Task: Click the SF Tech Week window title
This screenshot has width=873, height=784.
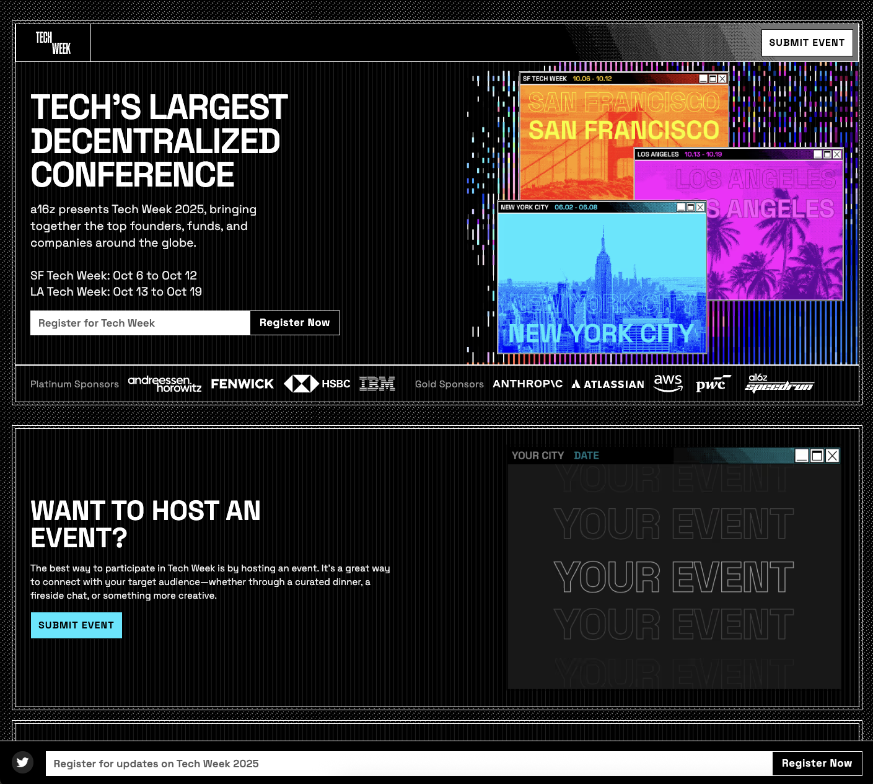Action: click(x=545, y=79)
